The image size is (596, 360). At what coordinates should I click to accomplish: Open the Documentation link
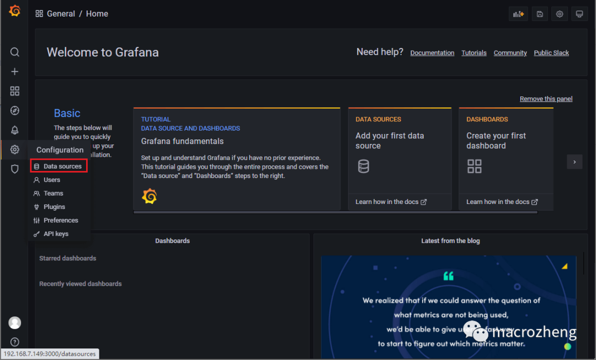click(432, 53)
